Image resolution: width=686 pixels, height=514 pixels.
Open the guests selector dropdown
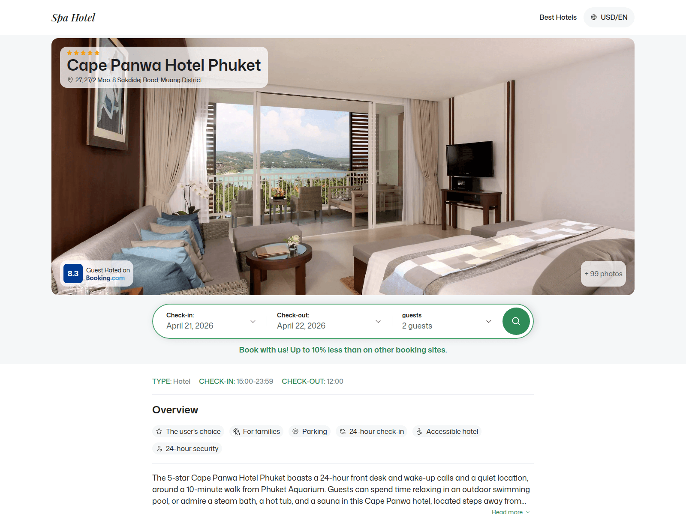[446, 321]
